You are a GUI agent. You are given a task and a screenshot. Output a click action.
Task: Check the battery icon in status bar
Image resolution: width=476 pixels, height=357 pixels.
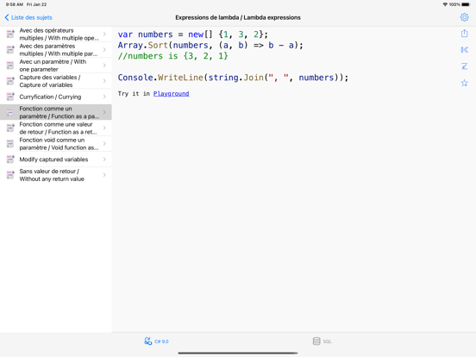(x=466, y=4)
